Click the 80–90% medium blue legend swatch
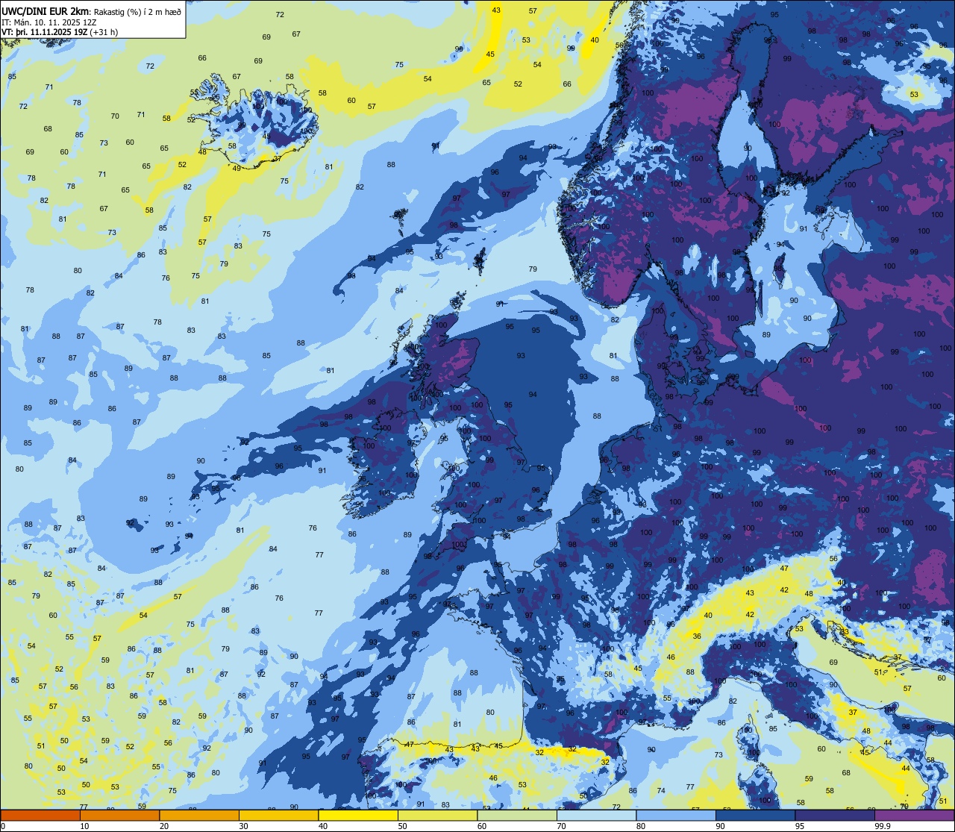The width and height of the screenshot is (955, 832). [676, 815]
